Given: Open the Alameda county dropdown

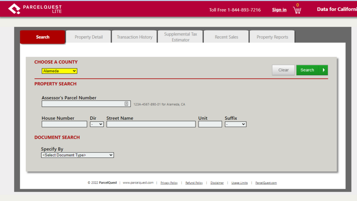Looking at the screenshot, I should point(59,71).
